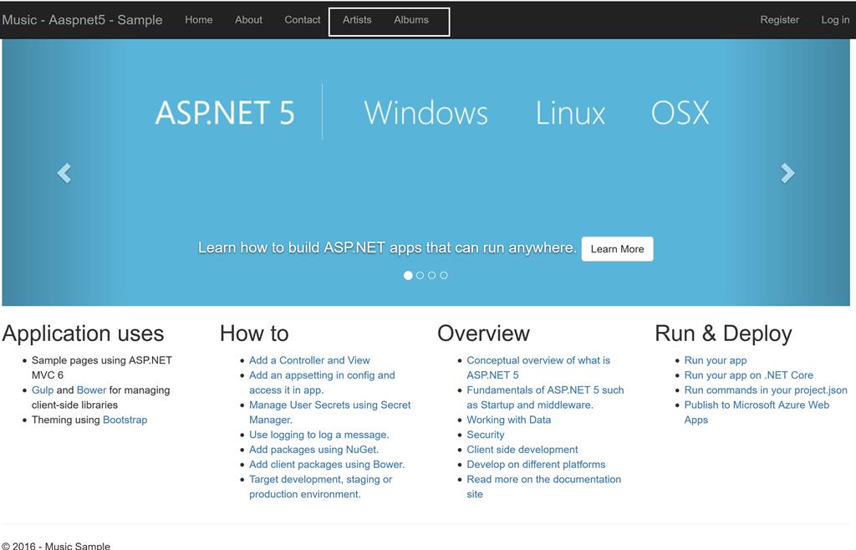
Task: Go to previous carousel slide arrow
Action: coord(64,174)
